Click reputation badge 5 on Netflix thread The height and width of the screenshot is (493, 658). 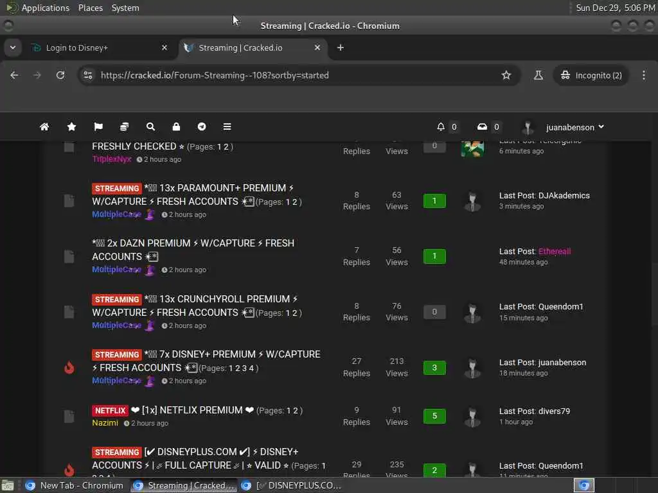[x=434, y=416]
